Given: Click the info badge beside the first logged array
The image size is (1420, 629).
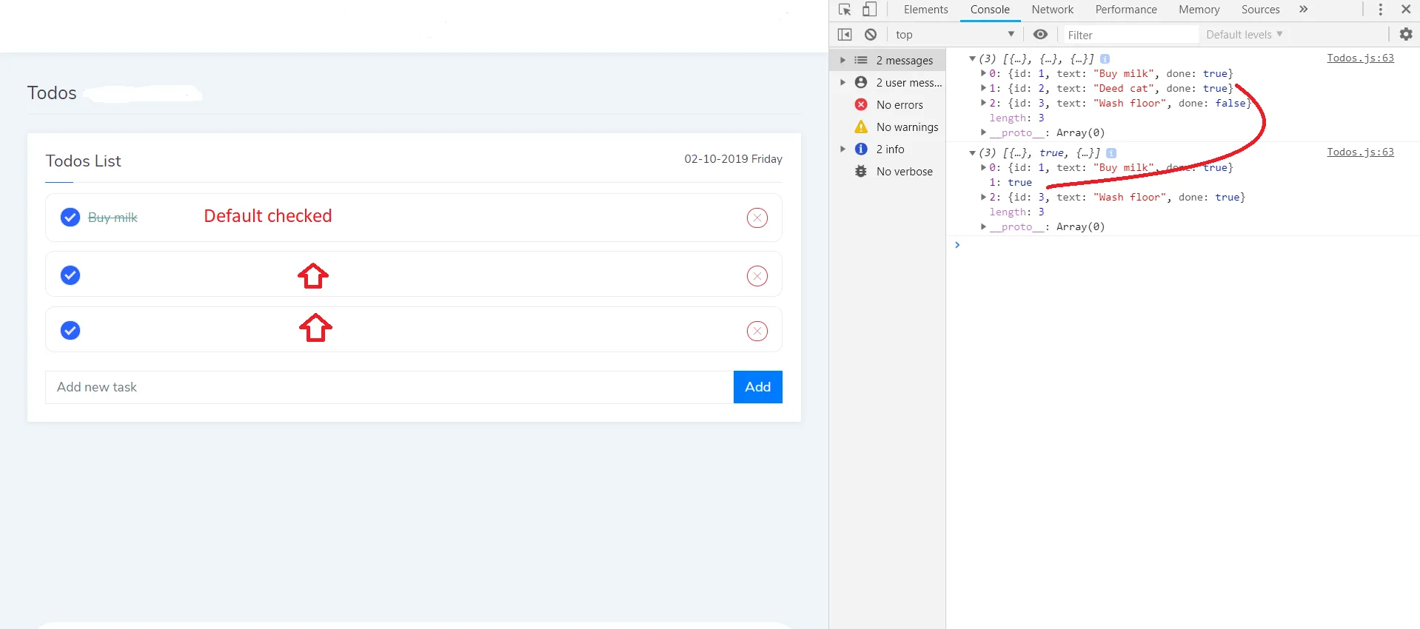Looking at the screenshot, I should point(1105,58).
